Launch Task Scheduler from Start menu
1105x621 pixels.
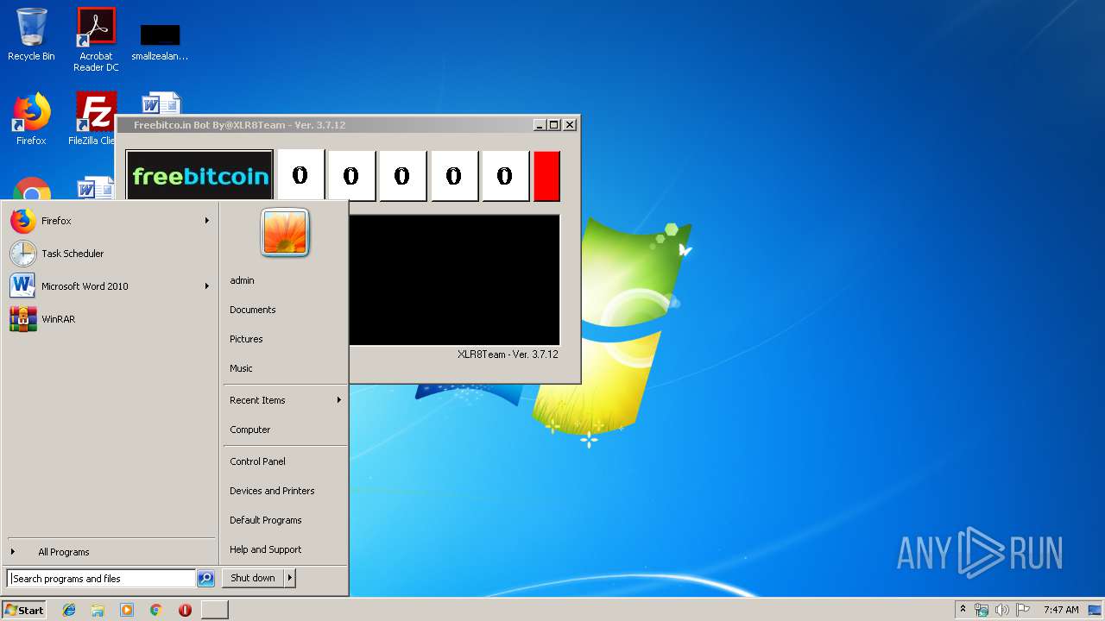pyautogui.click(x=110, y=254)
